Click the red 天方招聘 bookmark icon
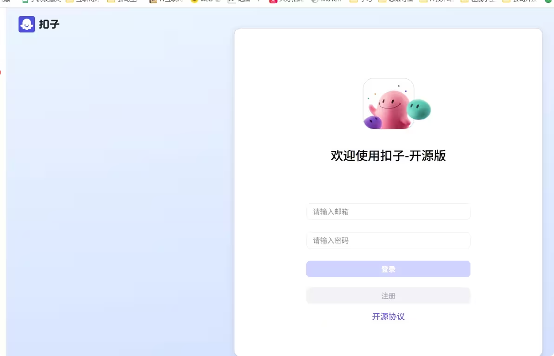The height and width of the screenshot is (356, 554). (273, 2)
